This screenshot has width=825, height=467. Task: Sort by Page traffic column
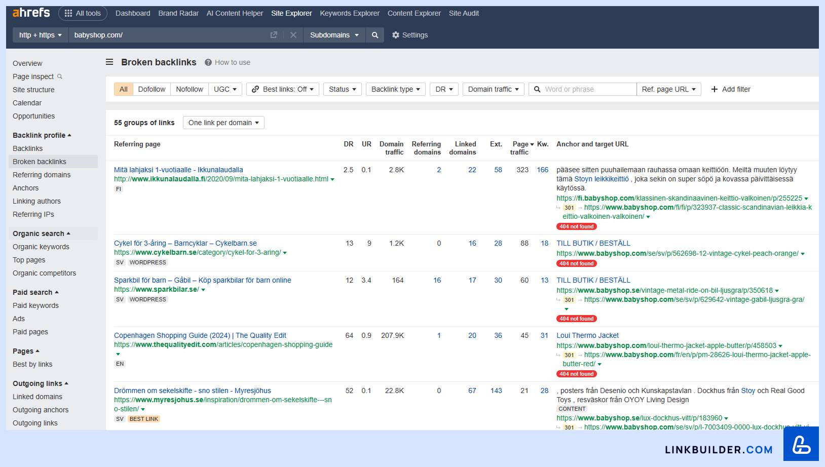[522, 148]
